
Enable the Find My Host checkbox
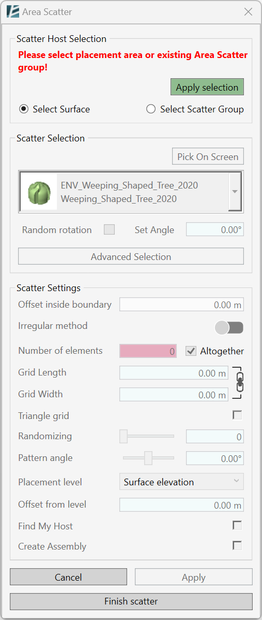coord(237,526)
